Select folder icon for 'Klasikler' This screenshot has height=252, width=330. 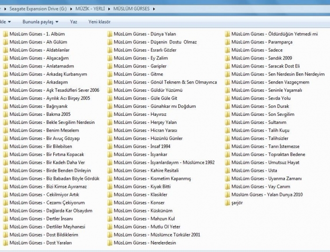pyautogui.click(x=110, y=195)
